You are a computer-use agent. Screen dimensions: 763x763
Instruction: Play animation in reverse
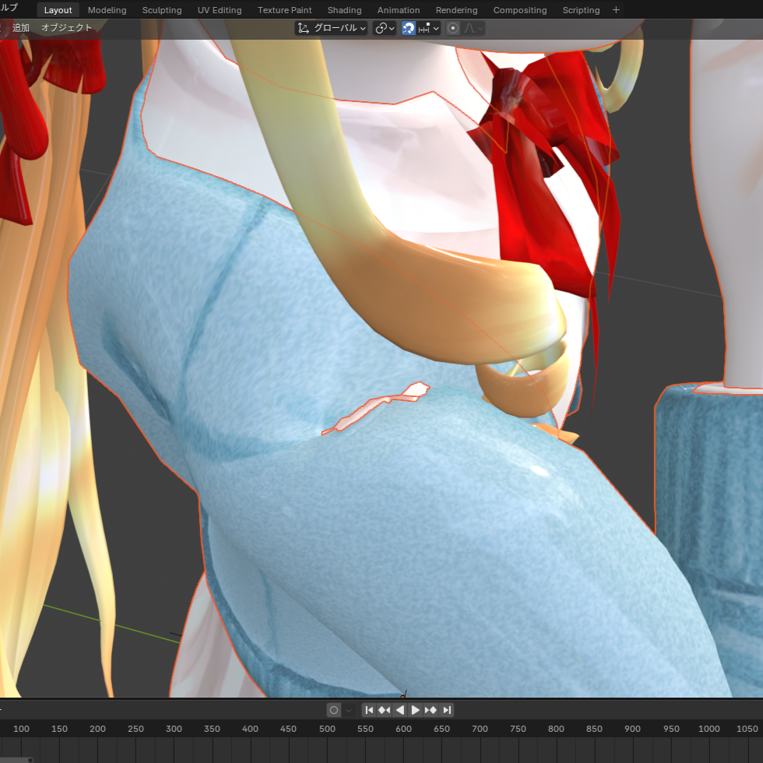click(x=400, y=710)
